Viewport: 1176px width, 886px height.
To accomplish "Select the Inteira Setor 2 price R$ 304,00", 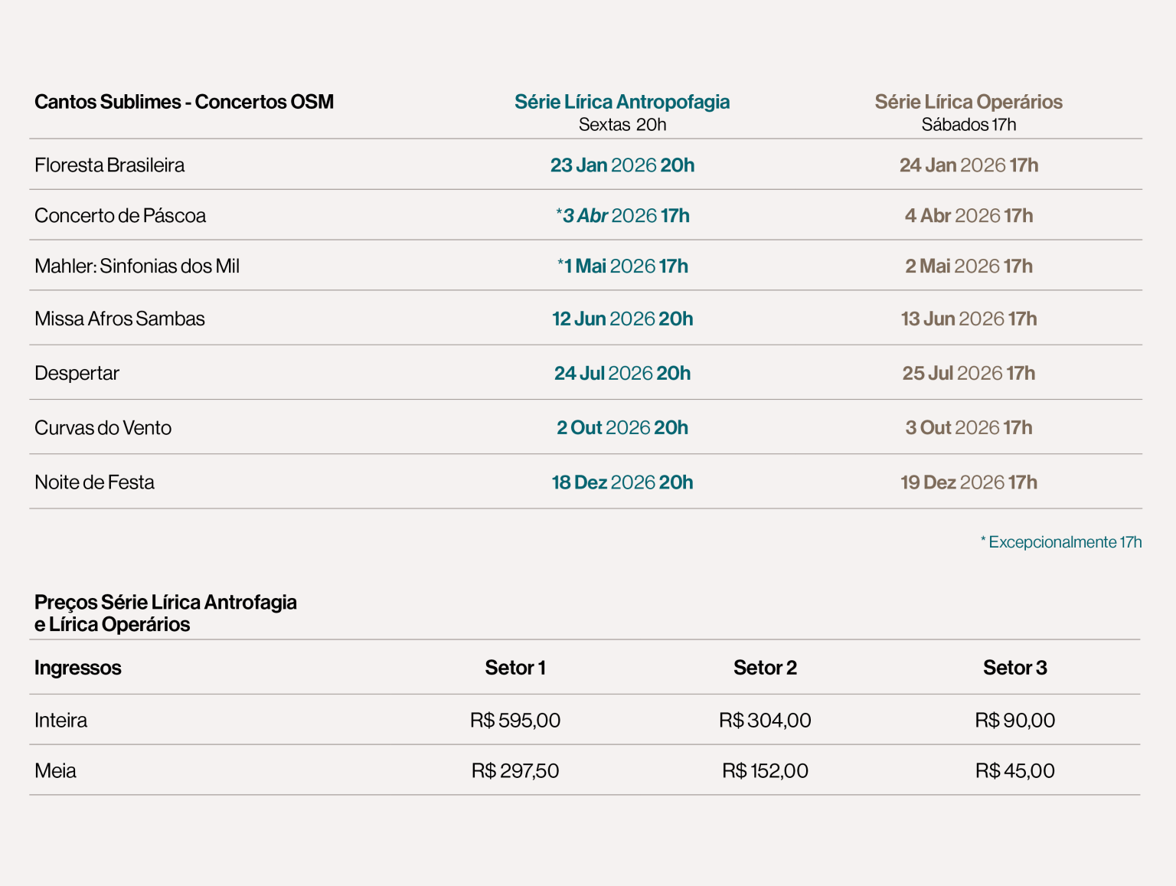I will tap(765, 721).
